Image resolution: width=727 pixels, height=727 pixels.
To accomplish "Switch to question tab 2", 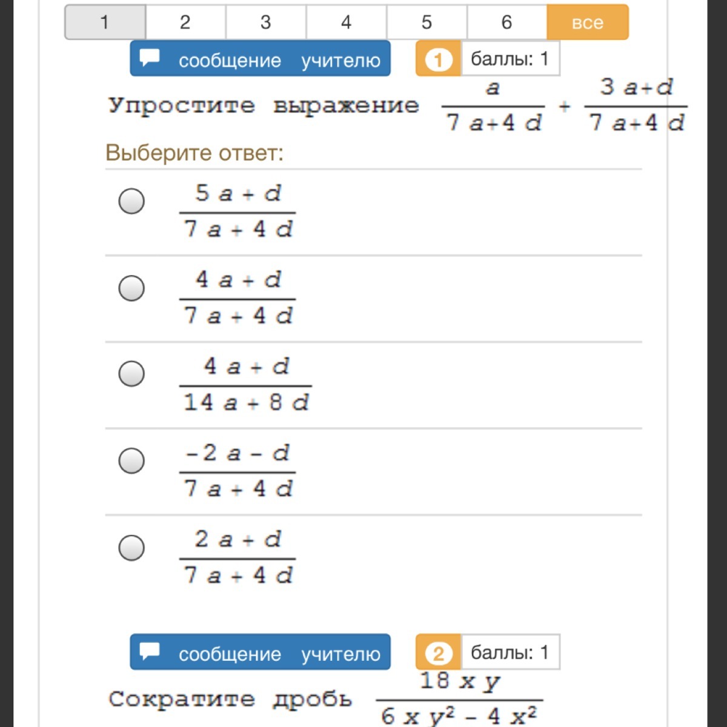I will pos(185,22).
